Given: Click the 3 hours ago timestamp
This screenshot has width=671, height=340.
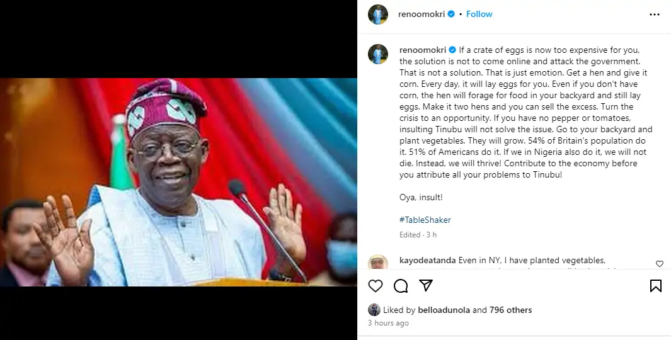Looking at the screenshot, I should coord(388,323).
